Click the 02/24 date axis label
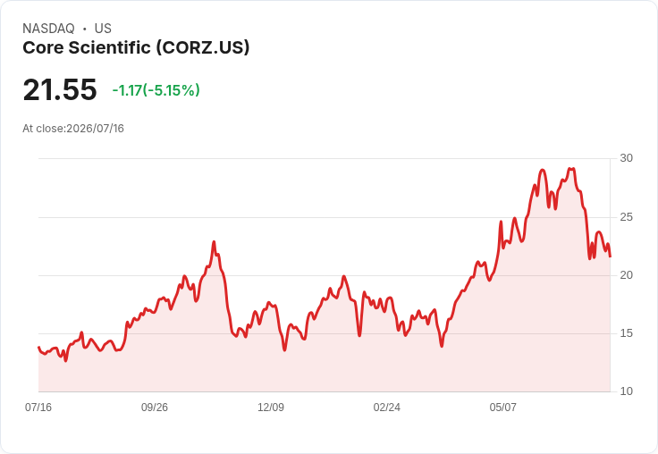The width and height of the screenshot is (658, 454). point(386,407)
